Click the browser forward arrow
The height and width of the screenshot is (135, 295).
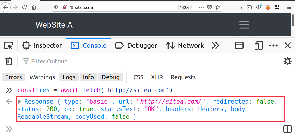tap(15, 8)
